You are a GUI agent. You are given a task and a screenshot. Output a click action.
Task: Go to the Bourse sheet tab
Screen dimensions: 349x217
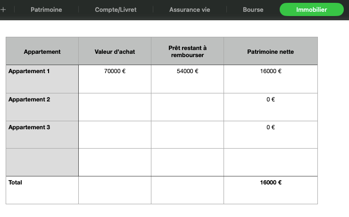click(253, 9)
